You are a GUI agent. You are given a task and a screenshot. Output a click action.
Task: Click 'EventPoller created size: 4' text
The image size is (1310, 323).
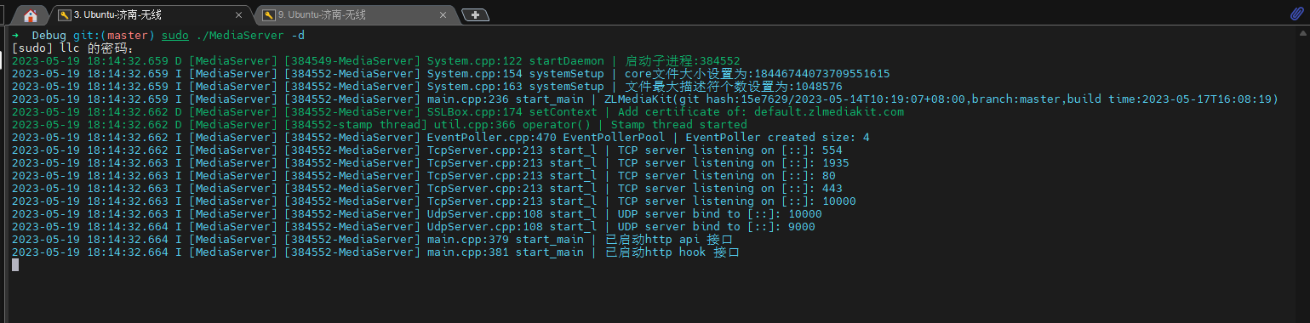point(777,137)
